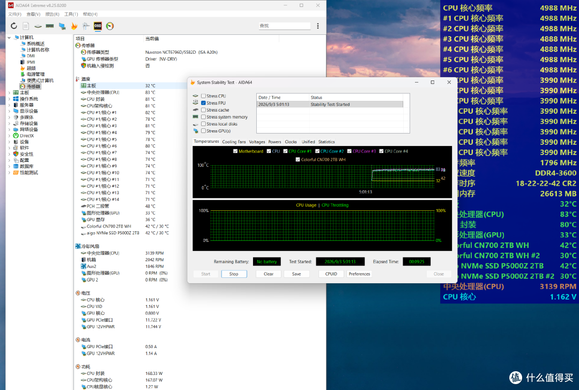This screenshot has width=579, height=390.
Task: Click the Clear button
Action: pyautogui.click(x=269, y=274)
